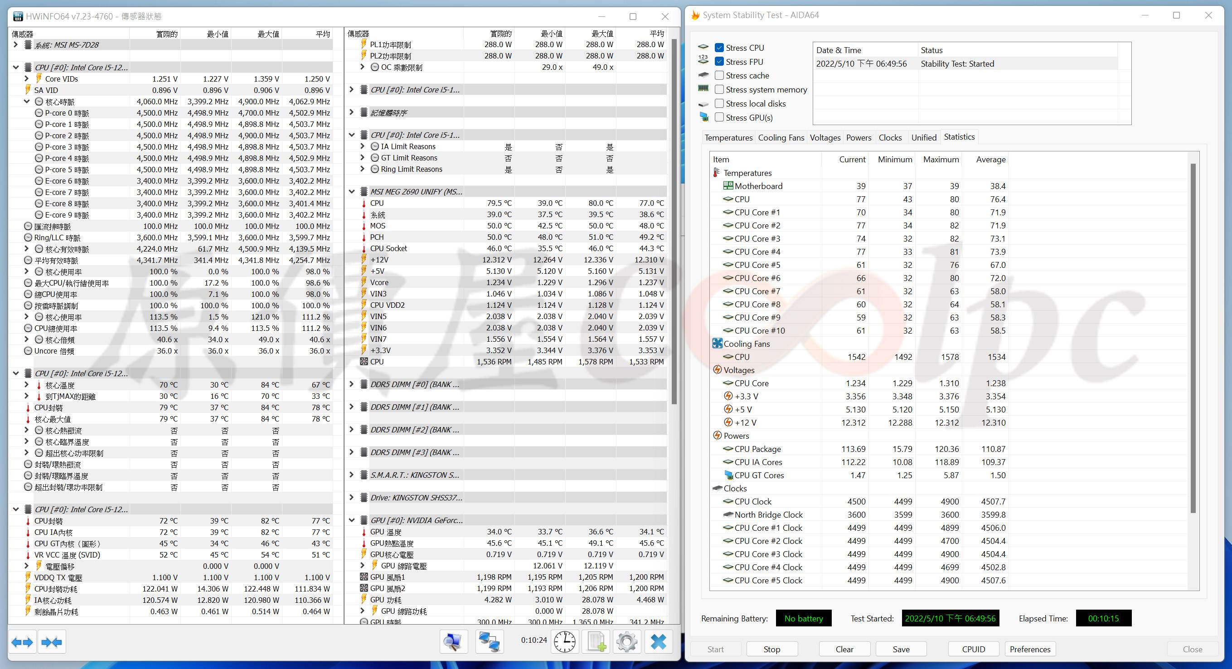Click the HWiNFO clock reset timer icon

[x=564, y=642]
